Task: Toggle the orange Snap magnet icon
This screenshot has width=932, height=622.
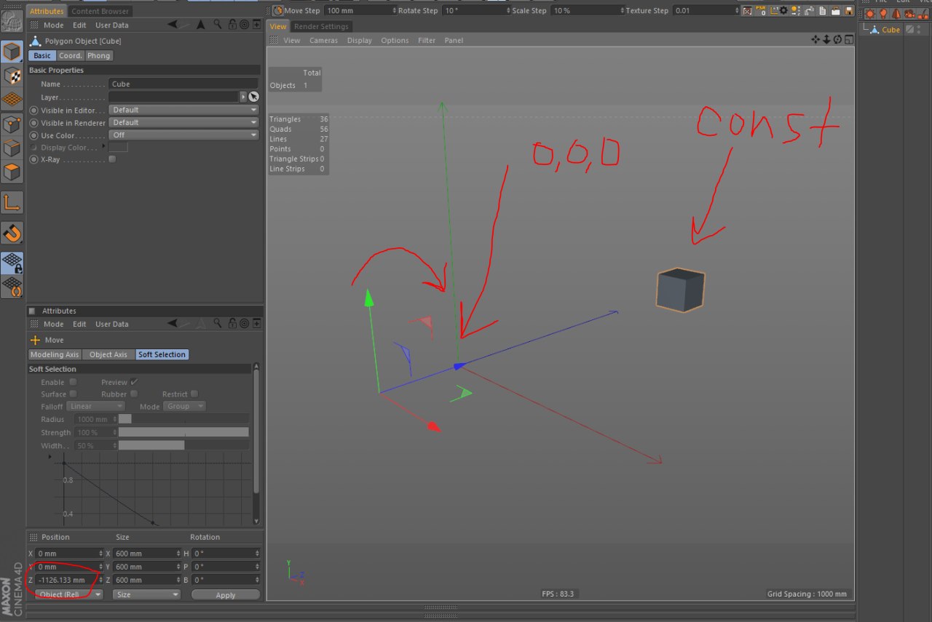Action: (x=12, y=233)
